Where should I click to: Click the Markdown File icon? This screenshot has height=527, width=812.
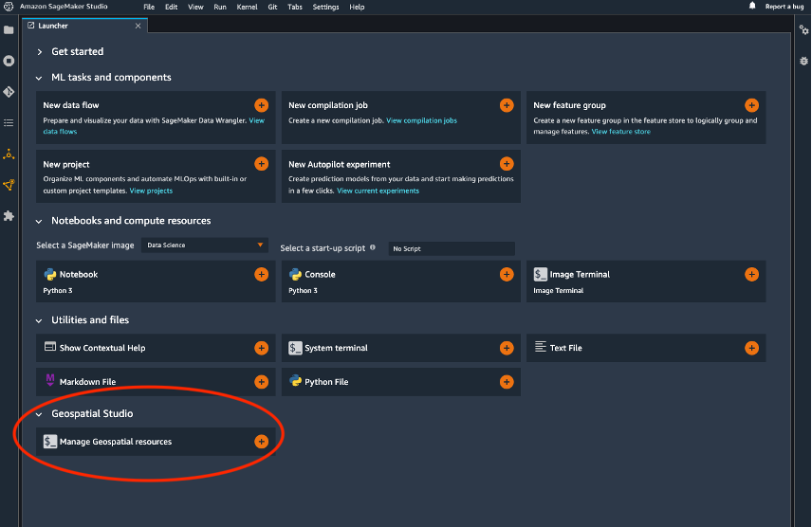pos(50,380)
